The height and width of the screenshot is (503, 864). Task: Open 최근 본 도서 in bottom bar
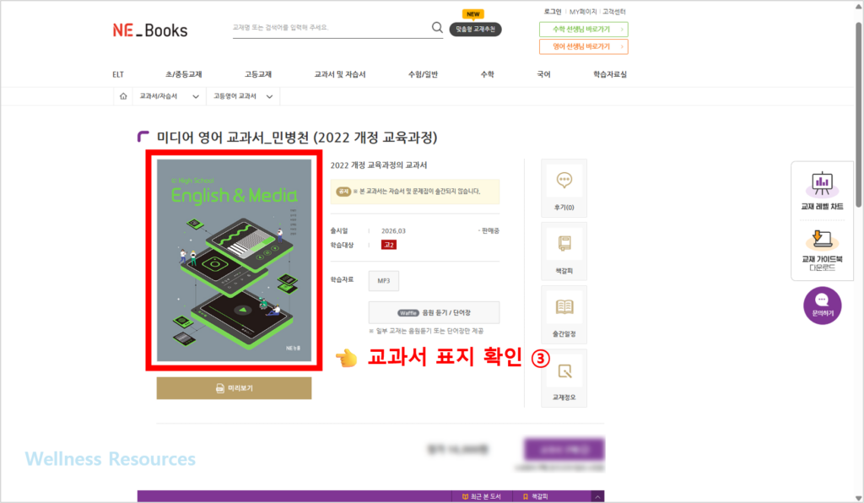pyautogui.click(x=482, y=497)
